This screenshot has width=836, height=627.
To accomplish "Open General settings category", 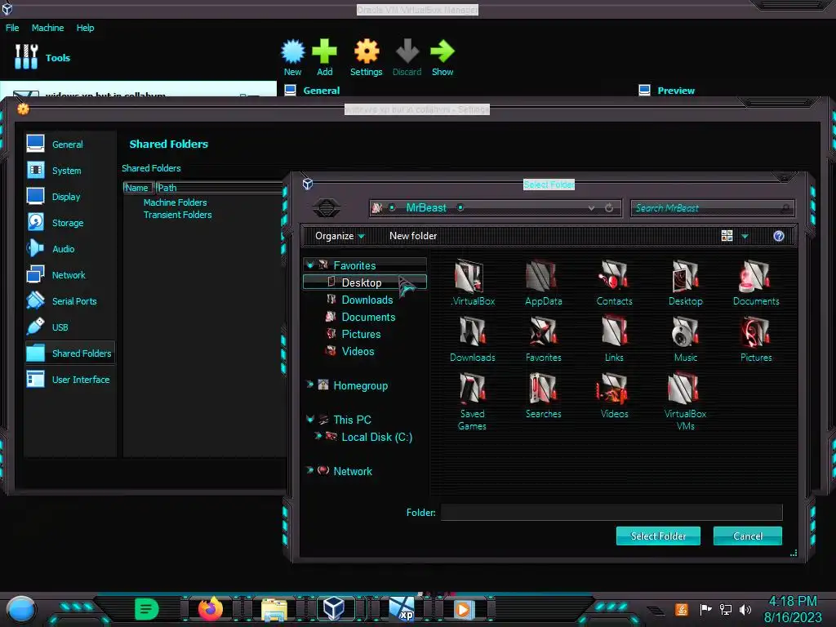I will click(x=69, y=144).
